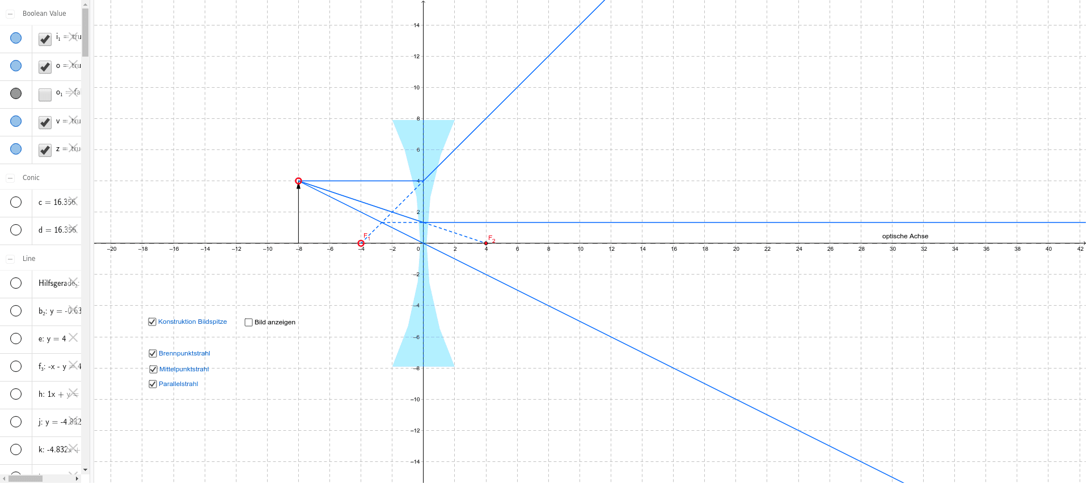Delete the i₁ entry with its X icon
The image size is (1087, 484).
(x=73, y=36)
